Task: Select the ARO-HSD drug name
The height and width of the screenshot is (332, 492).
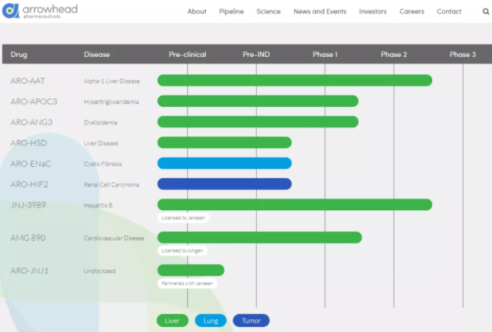Action: click(29, 143)
